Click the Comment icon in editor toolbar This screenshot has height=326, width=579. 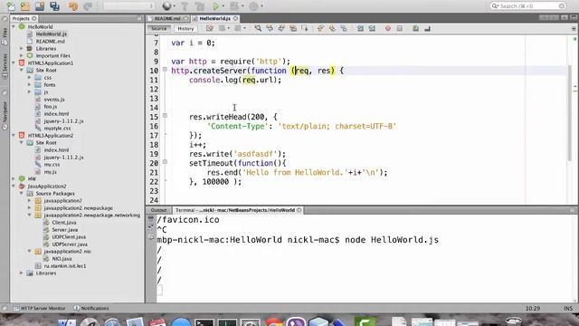click(416, 28)
